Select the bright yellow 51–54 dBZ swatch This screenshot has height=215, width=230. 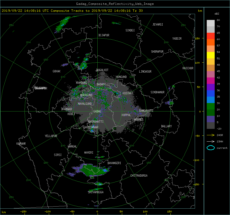[211, 55]
